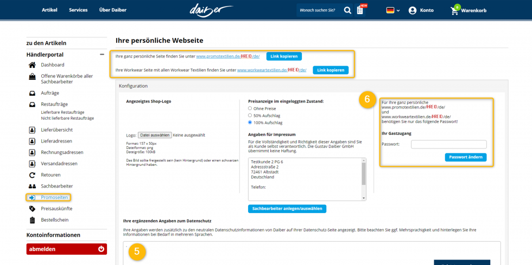Screen dimensions: 532x265
Task: Click Sachbearbeiter anlegen/auswählen button
Action: [x=287, y=209]
